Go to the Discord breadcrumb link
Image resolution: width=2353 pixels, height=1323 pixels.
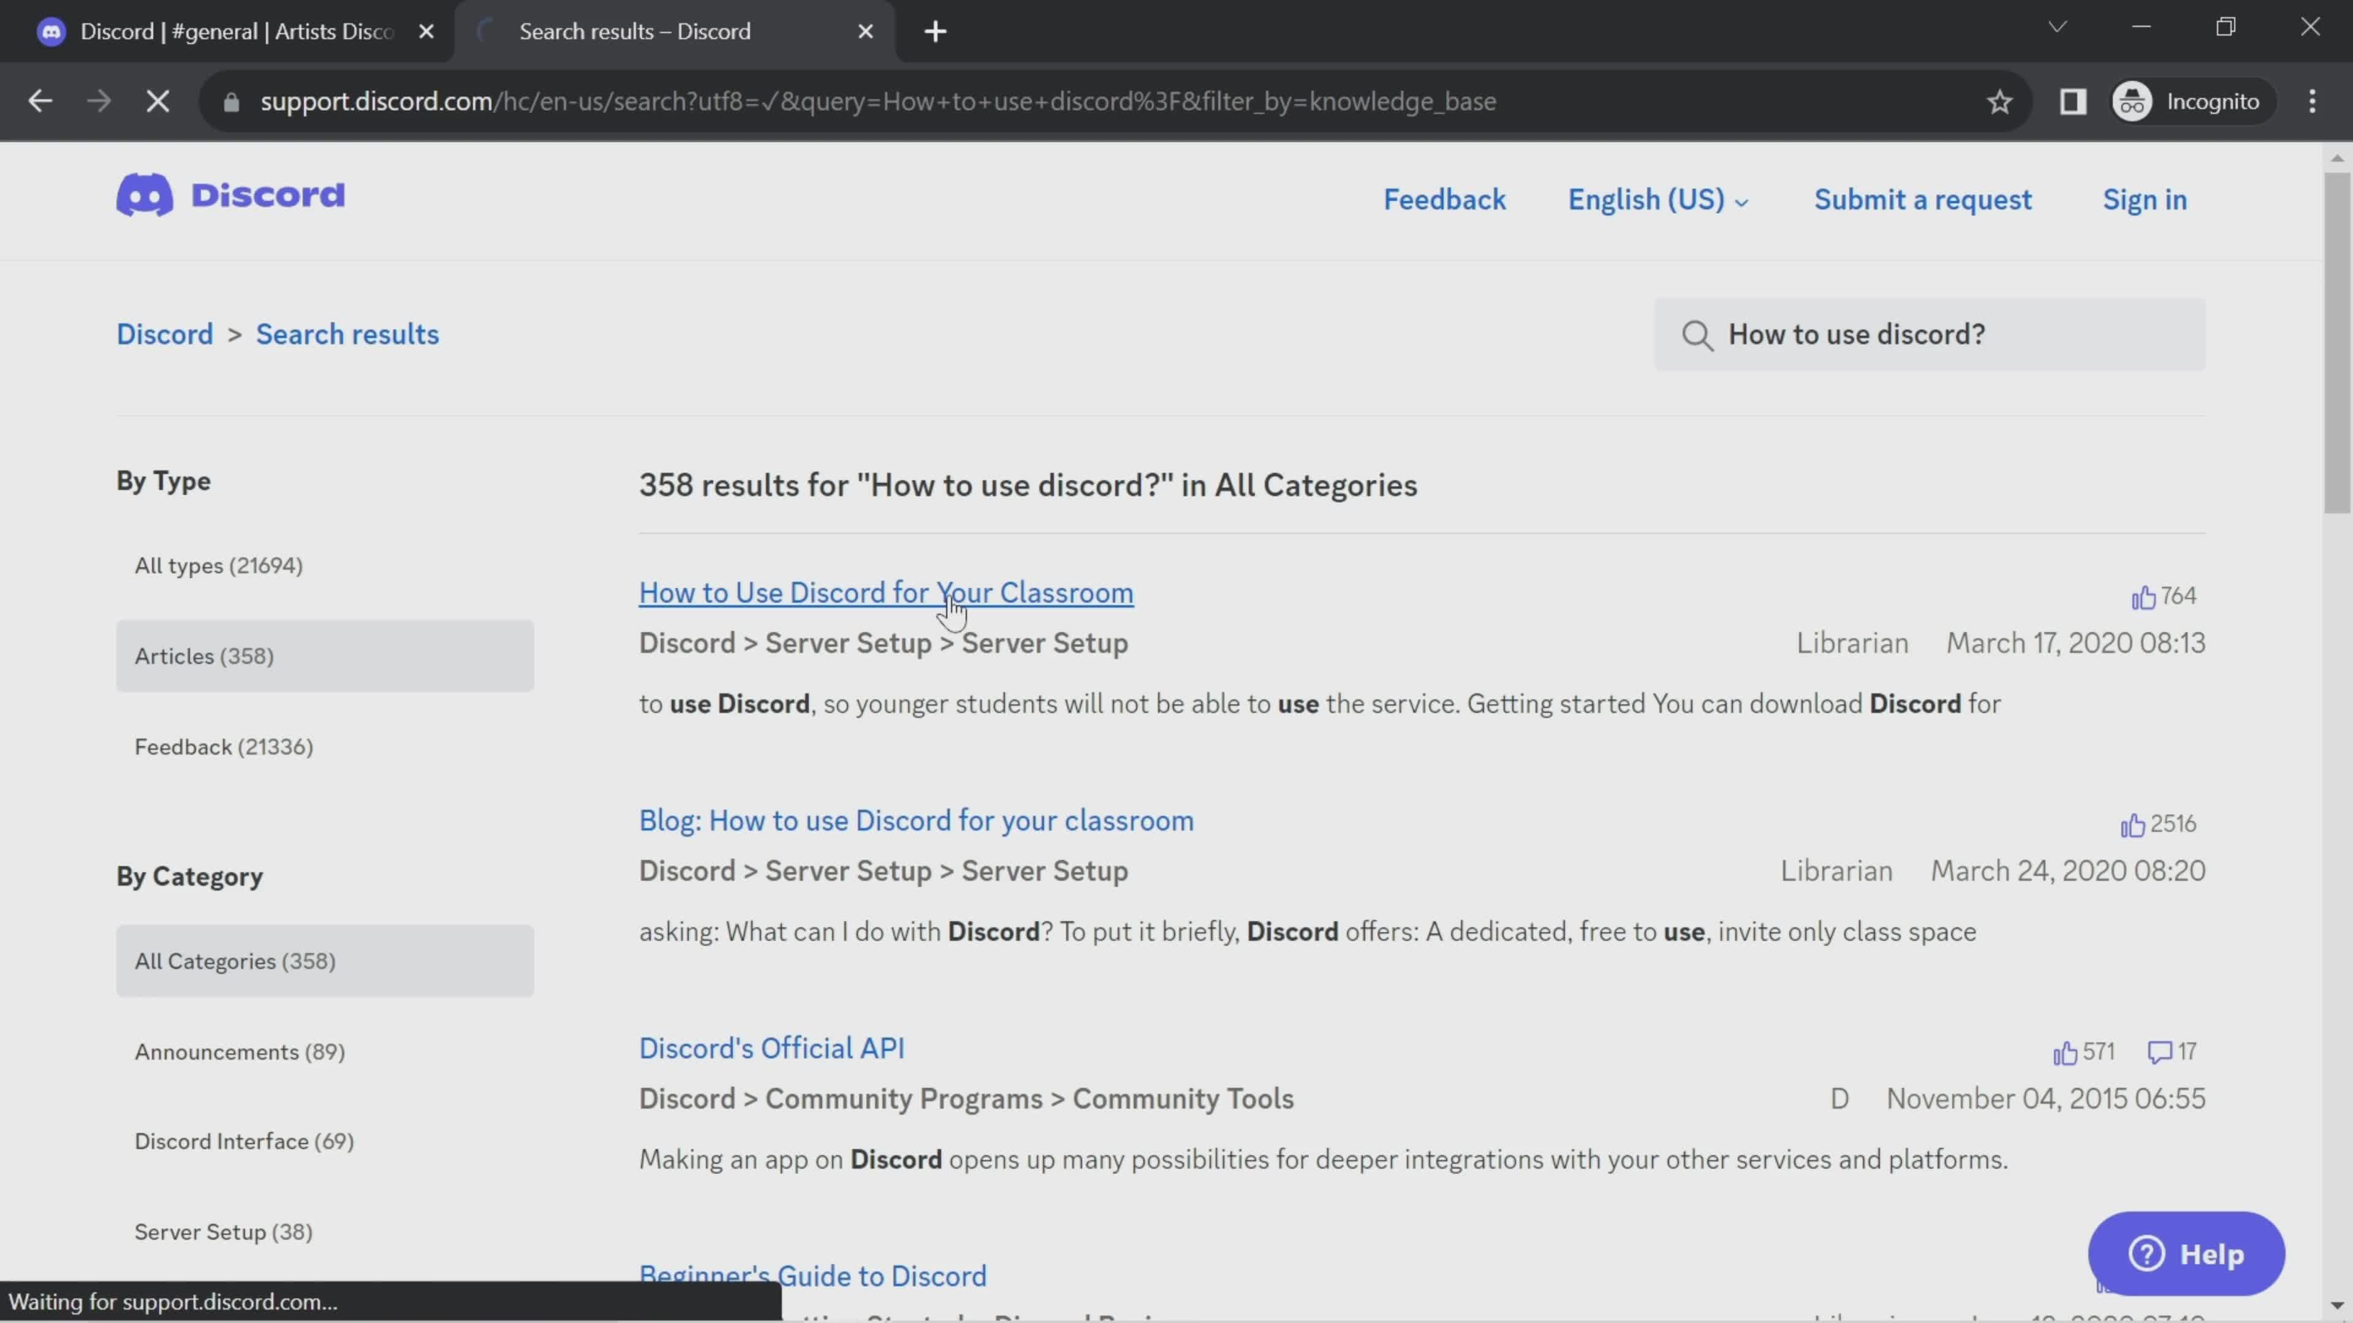(x=164, y=334)
